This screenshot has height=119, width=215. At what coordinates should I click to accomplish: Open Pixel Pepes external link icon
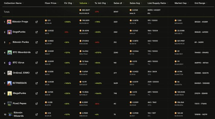[37, 104]
